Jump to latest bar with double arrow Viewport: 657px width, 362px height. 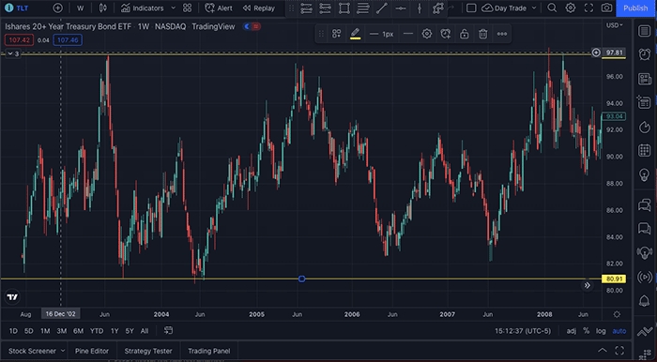tap(588, 285)
